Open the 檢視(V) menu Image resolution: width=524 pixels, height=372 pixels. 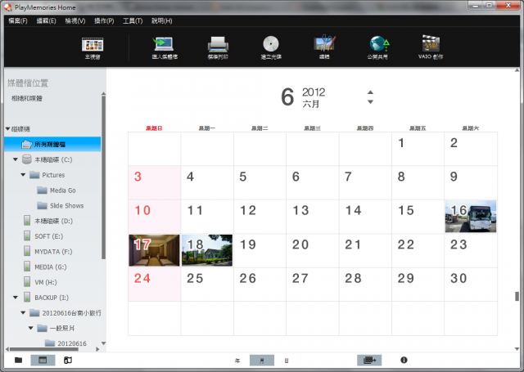coord(75,20)
